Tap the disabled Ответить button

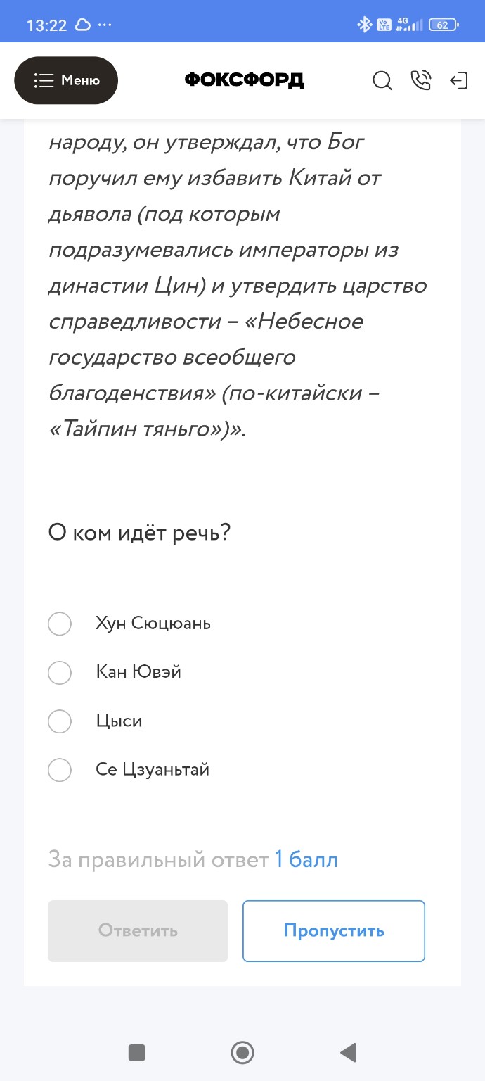(x=138, y=930)
